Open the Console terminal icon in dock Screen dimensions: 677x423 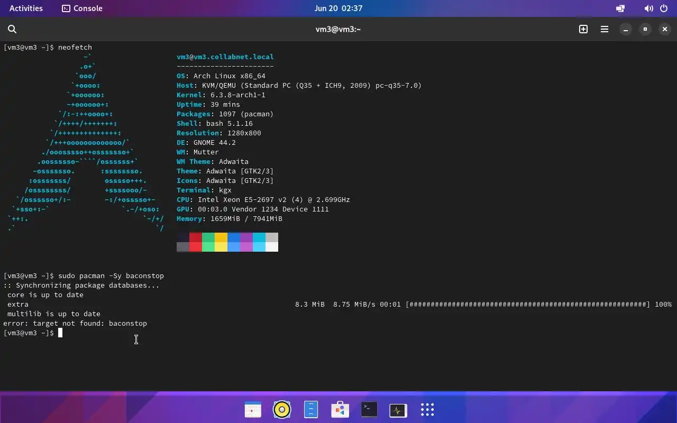coord(369,410)
